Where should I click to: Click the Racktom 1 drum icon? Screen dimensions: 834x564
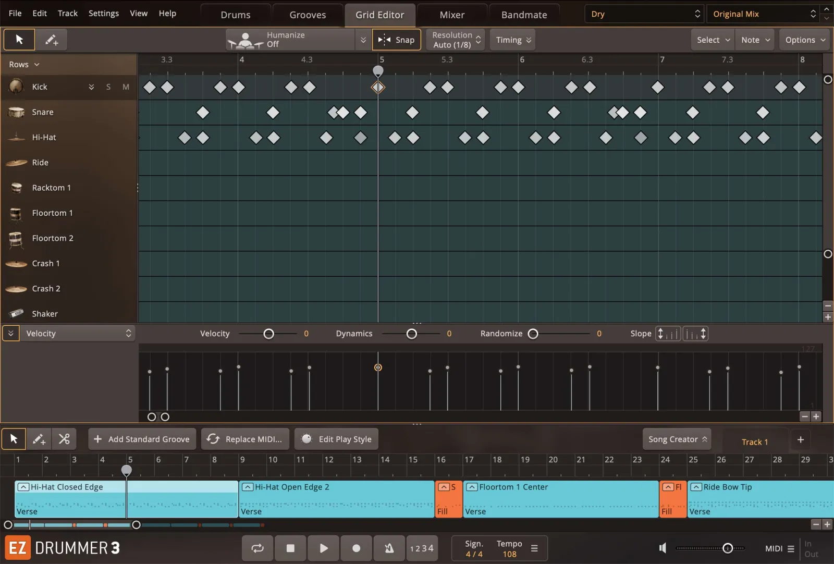click(16, 188)
